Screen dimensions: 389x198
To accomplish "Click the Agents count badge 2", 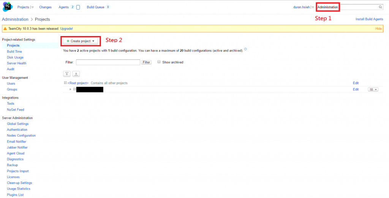I will click(x=73, y=7).
